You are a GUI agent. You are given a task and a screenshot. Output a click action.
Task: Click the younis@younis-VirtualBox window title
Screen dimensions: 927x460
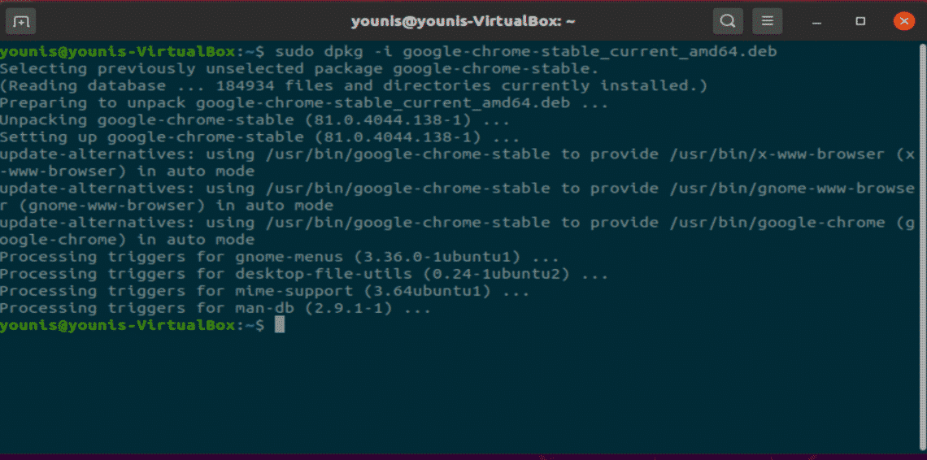[463, 20]
